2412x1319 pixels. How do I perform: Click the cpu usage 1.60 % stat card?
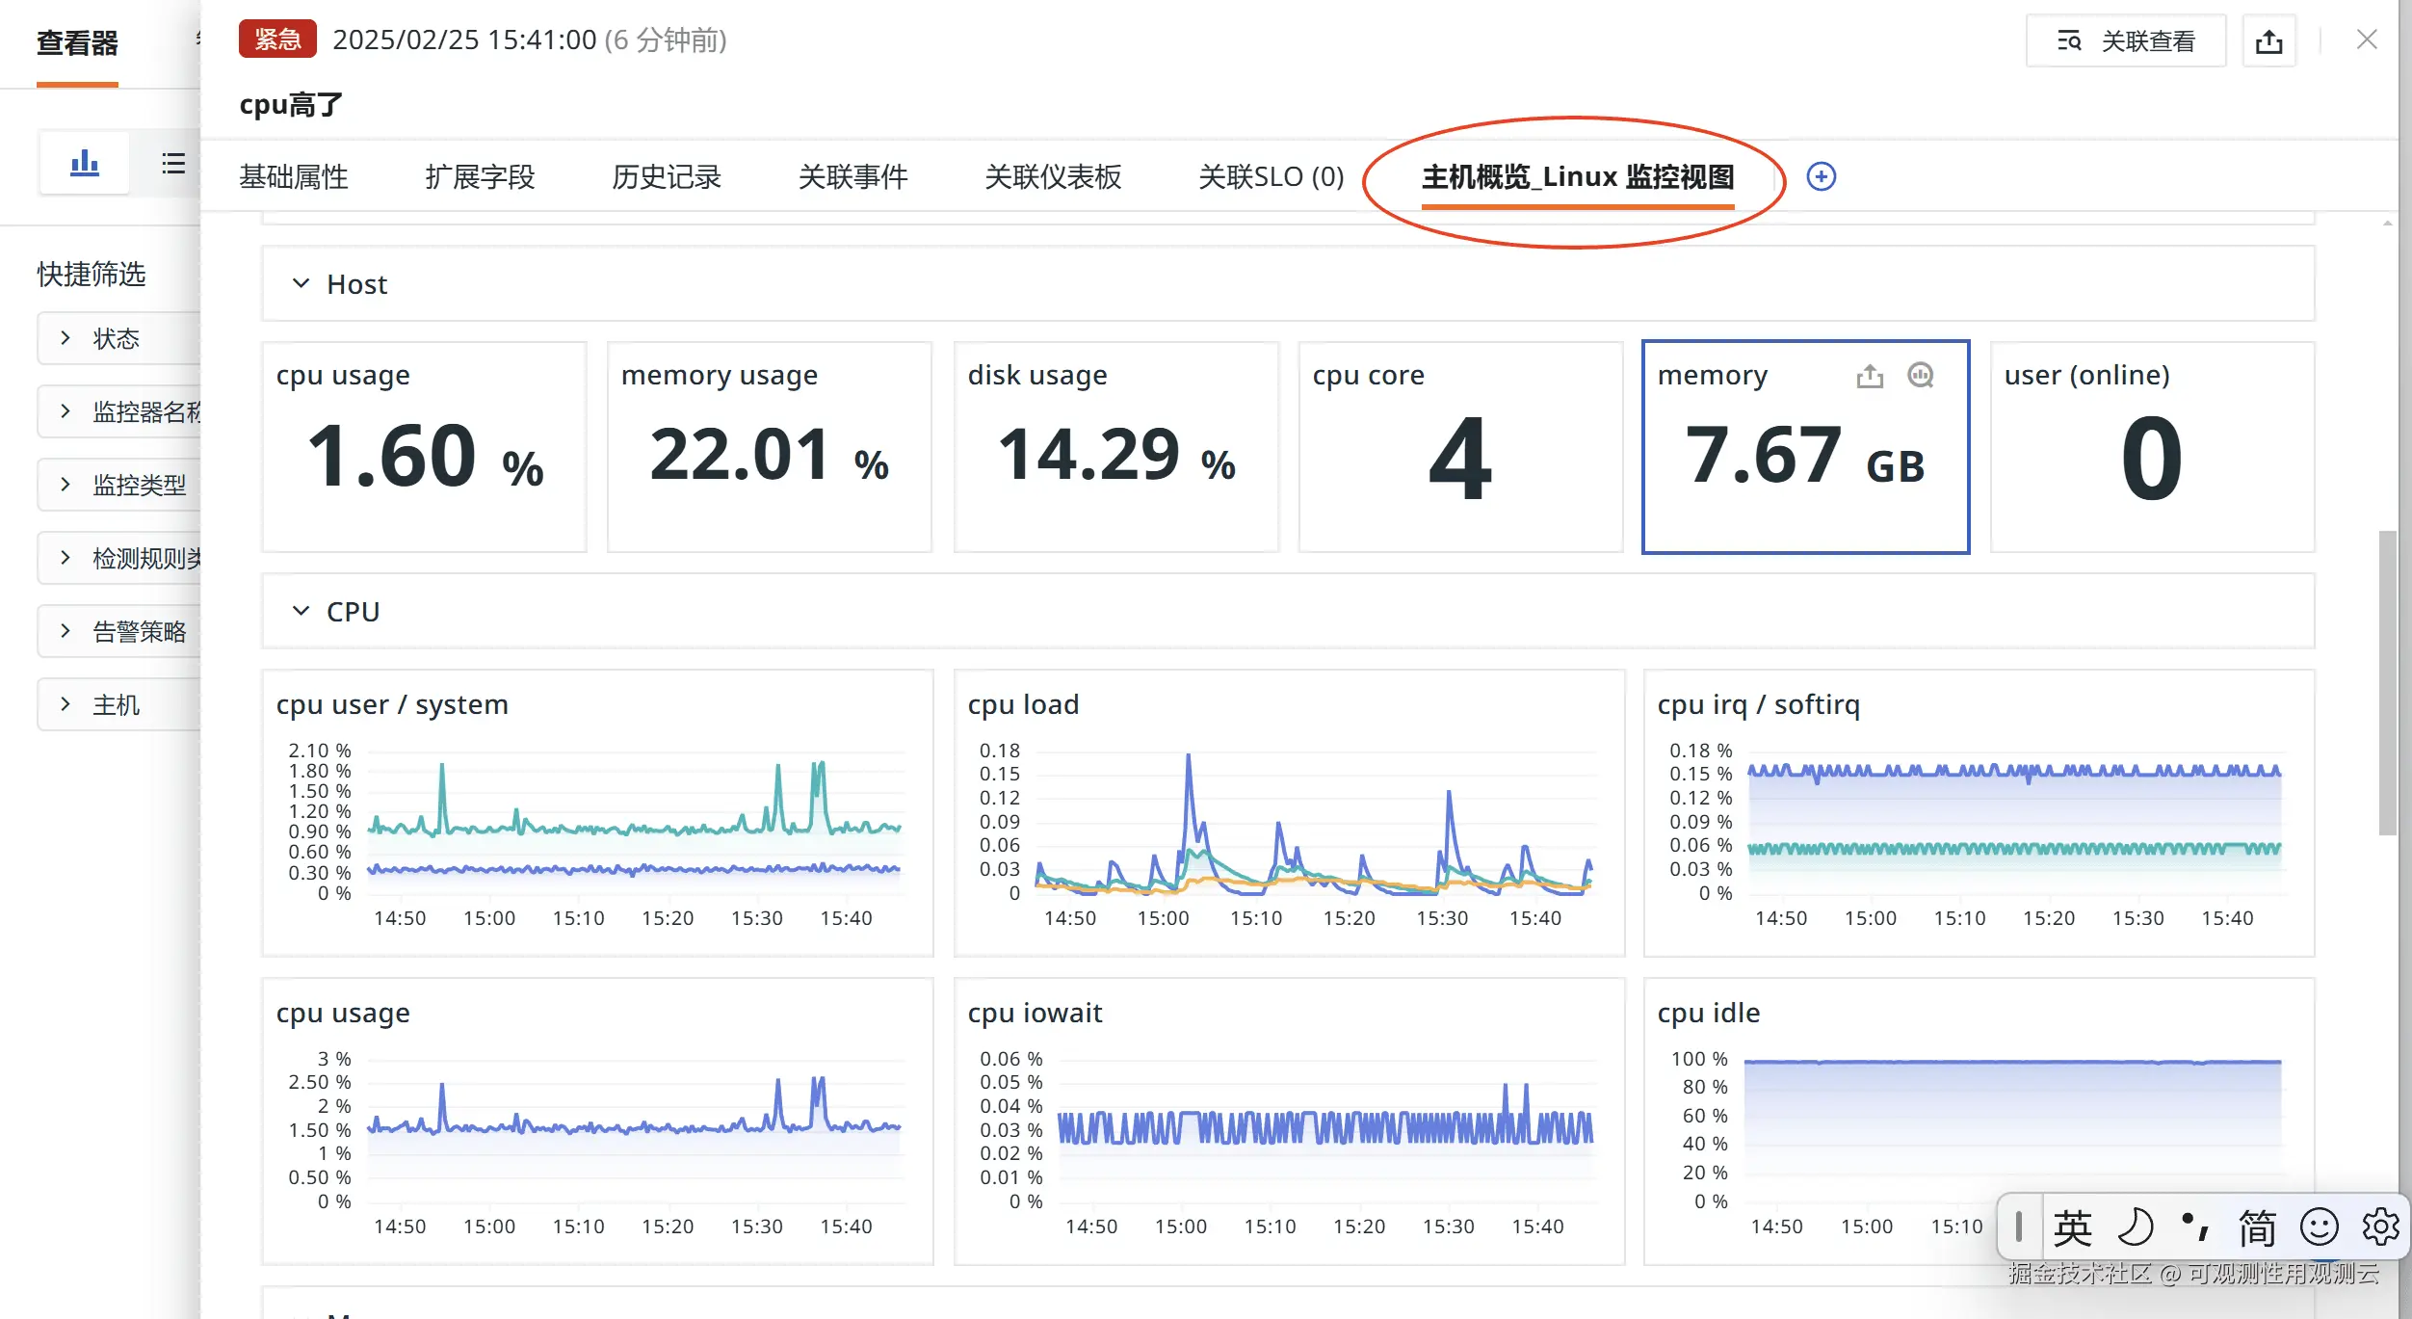424,447
